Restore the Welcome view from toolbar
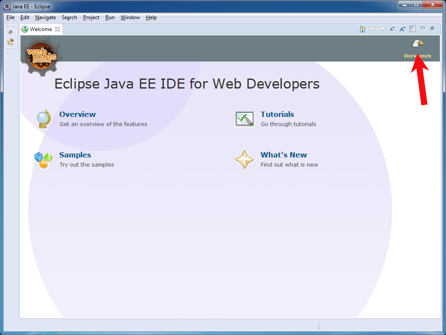The height and width of the screenshot is (335, 446). [x=432, y=28]
